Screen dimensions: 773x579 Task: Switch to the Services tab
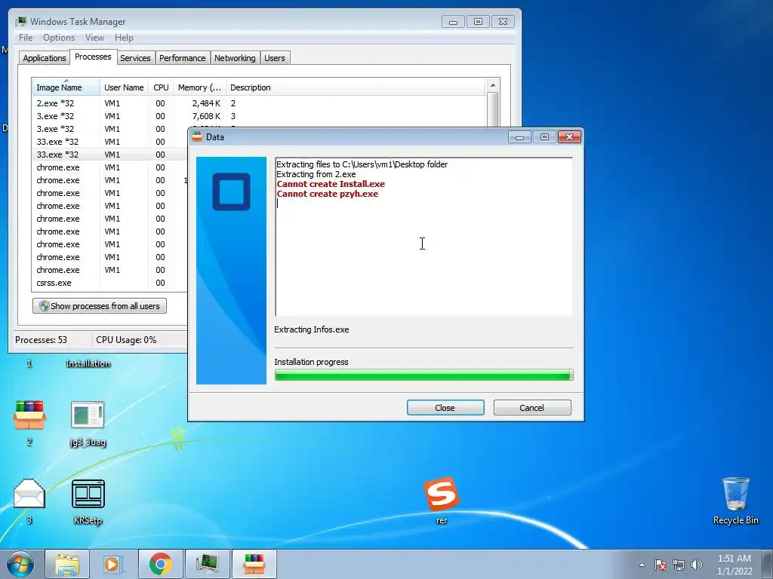coord(136,58)
